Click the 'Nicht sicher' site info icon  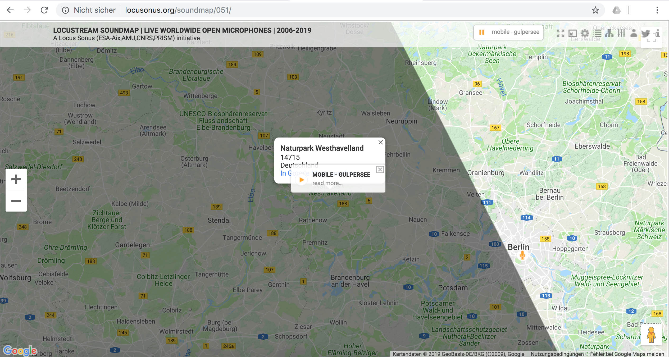tap(65, 10)
